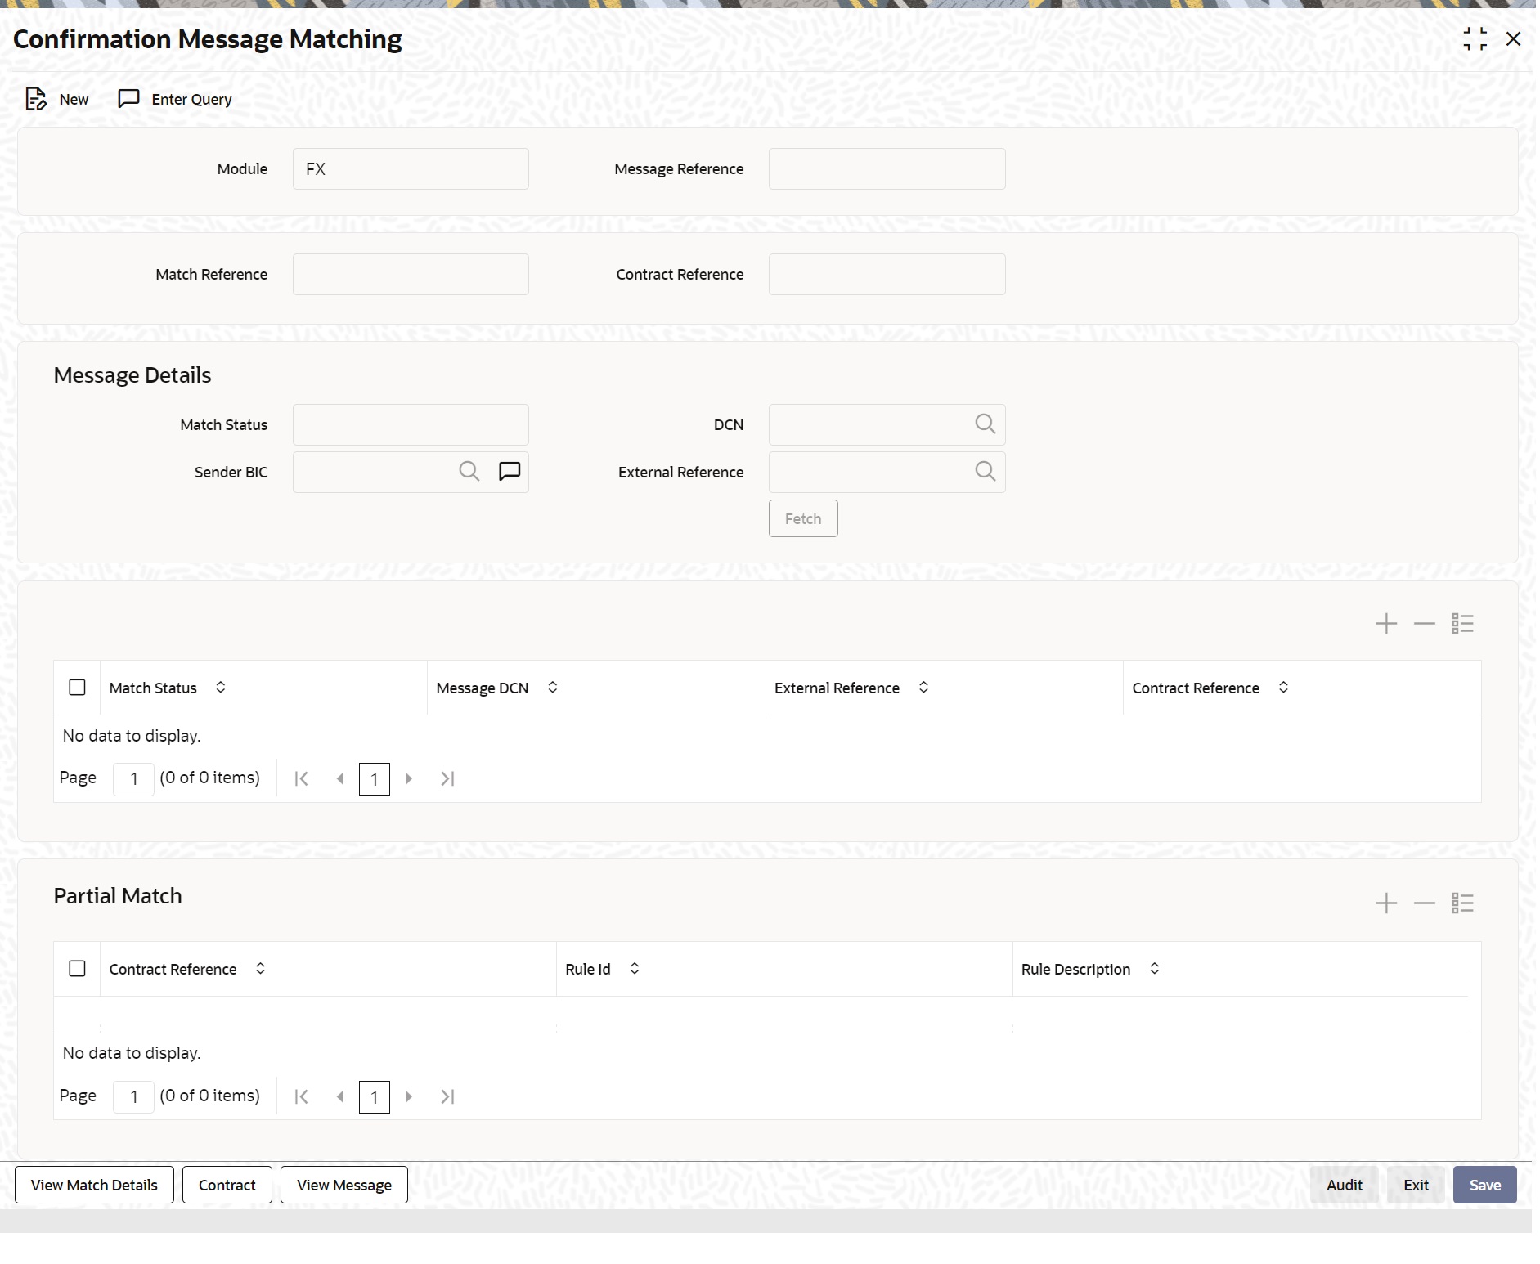Viewport: 1540px width, 1264px height.
Task: Go to last page of message table
Action: point(447,779)
